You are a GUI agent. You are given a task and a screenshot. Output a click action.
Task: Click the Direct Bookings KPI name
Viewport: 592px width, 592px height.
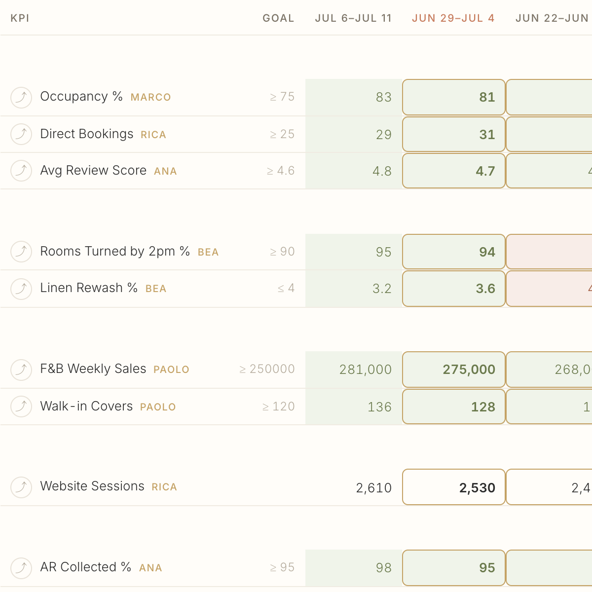pos(87,134)
